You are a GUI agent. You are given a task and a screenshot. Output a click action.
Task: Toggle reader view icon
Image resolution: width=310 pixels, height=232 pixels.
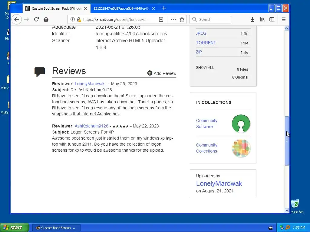[x=161, y=19]
